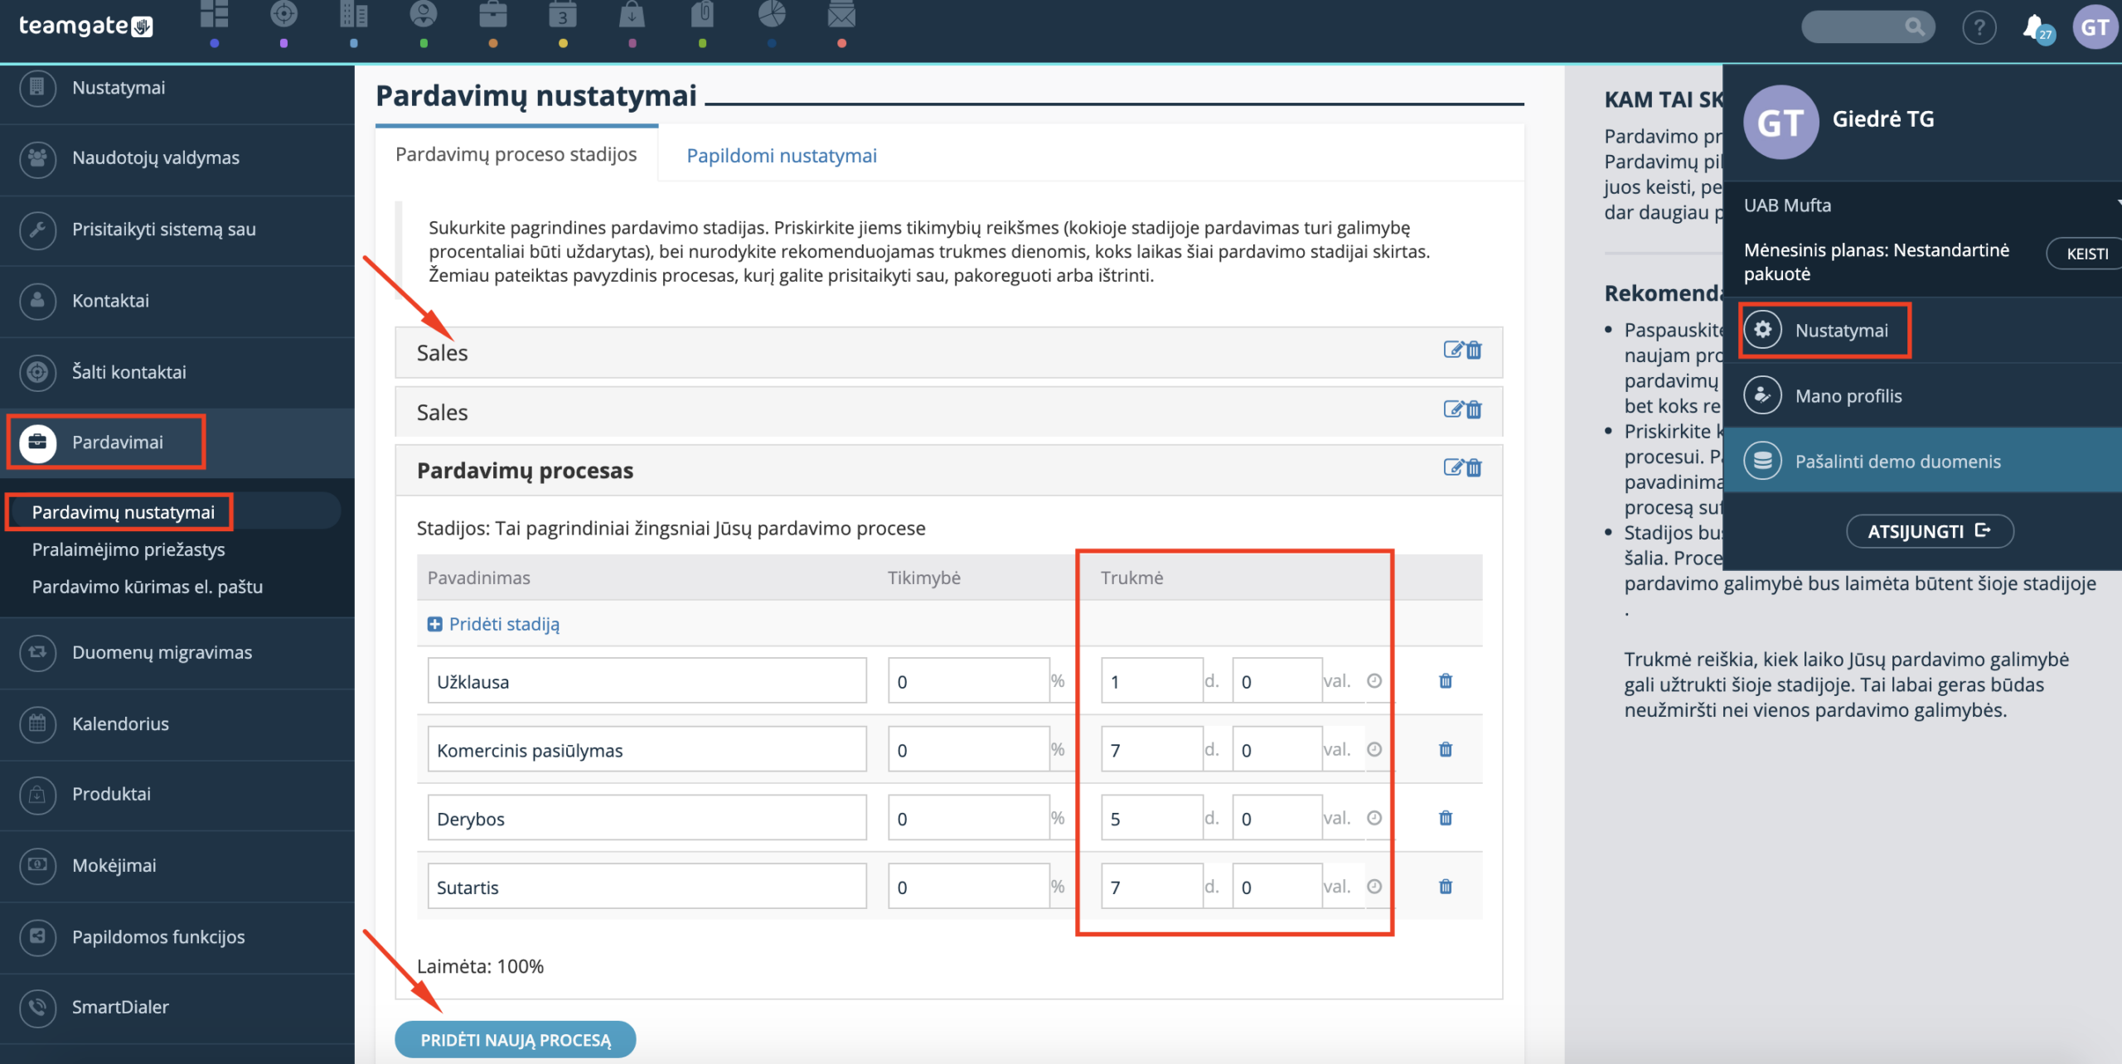Open the deals briefcase icon in top navigation
The width and height of the screenshot is (2122, 1064).
493,14
